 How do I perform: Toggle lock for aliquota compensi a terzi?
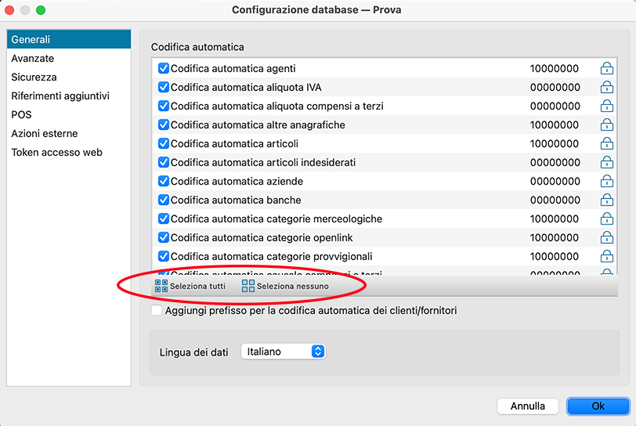[x=606, y=106]
